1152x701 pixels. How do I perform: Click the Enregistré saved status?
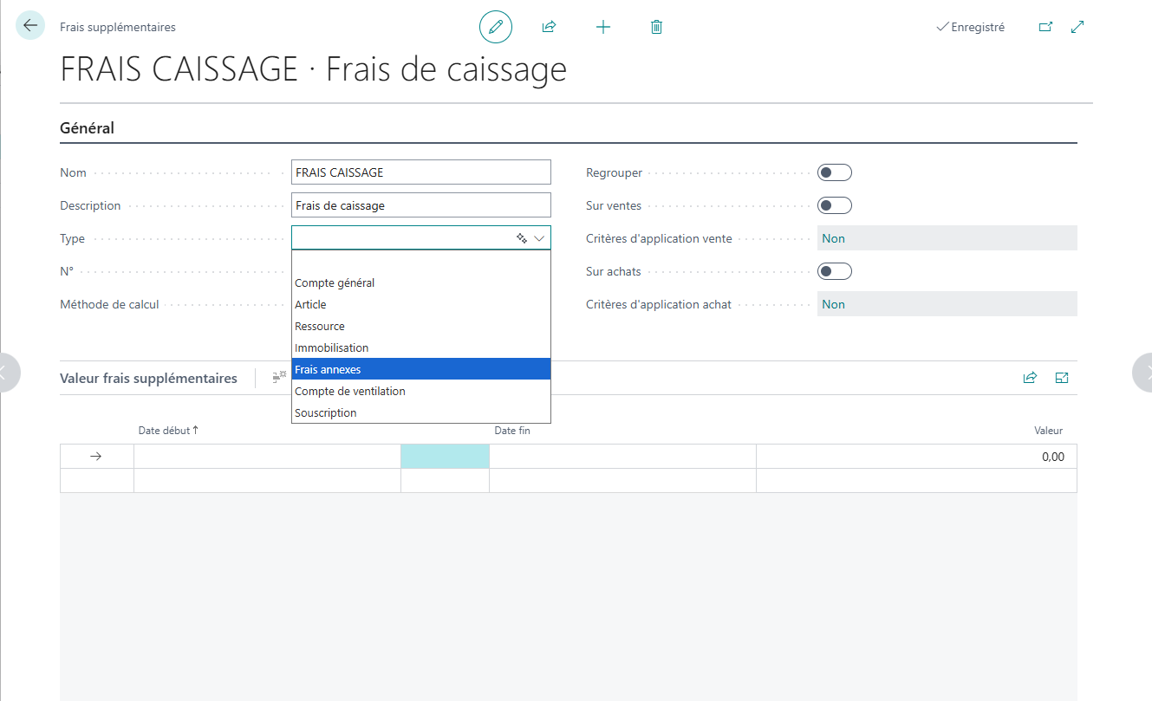pyautogui.click(x=971, y=27)
